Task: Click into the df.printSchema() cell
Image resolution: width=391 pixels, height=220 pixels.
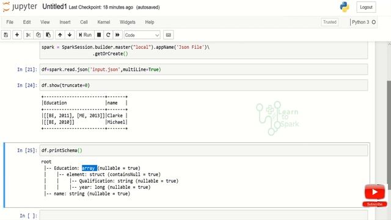Action: coord(203,150)
